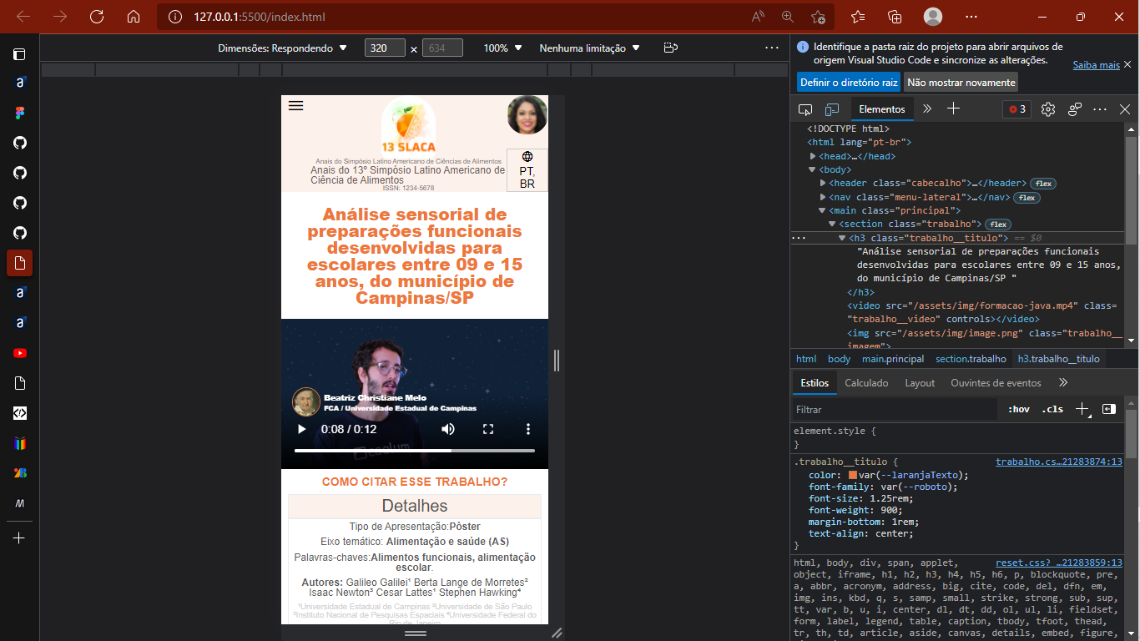Mute the video volume
Screen dimensions: 1140x641
(448, 429)
